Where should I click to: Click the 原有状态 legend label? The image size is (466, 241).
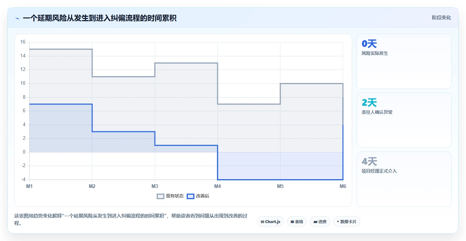click(x=175, y=196)
